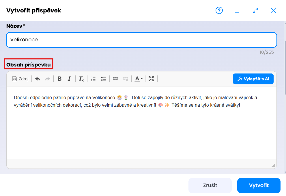Screen dimensions: 286x196
Task: Click the editor resize handle at bottom-right corner
Action: click(273, 165)
